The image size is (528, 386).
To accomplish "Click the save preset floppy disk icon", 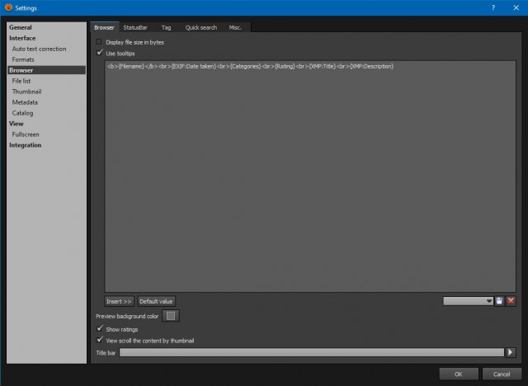I will click(x=499, y=301).
